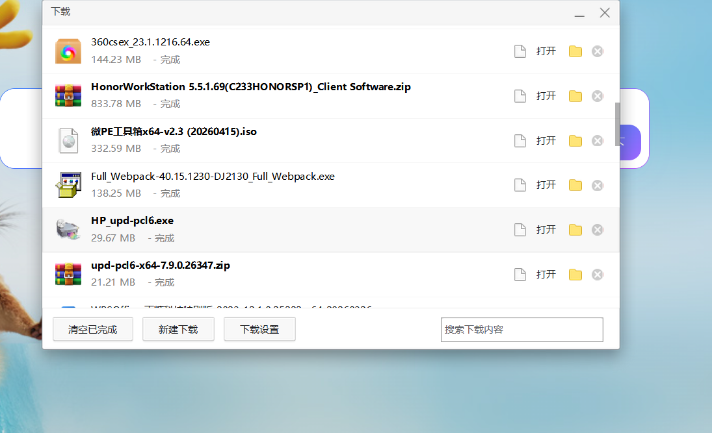Show HonorWorkStation zip in its folder
The image size is (712, 433).
click(x=575, y=96)
